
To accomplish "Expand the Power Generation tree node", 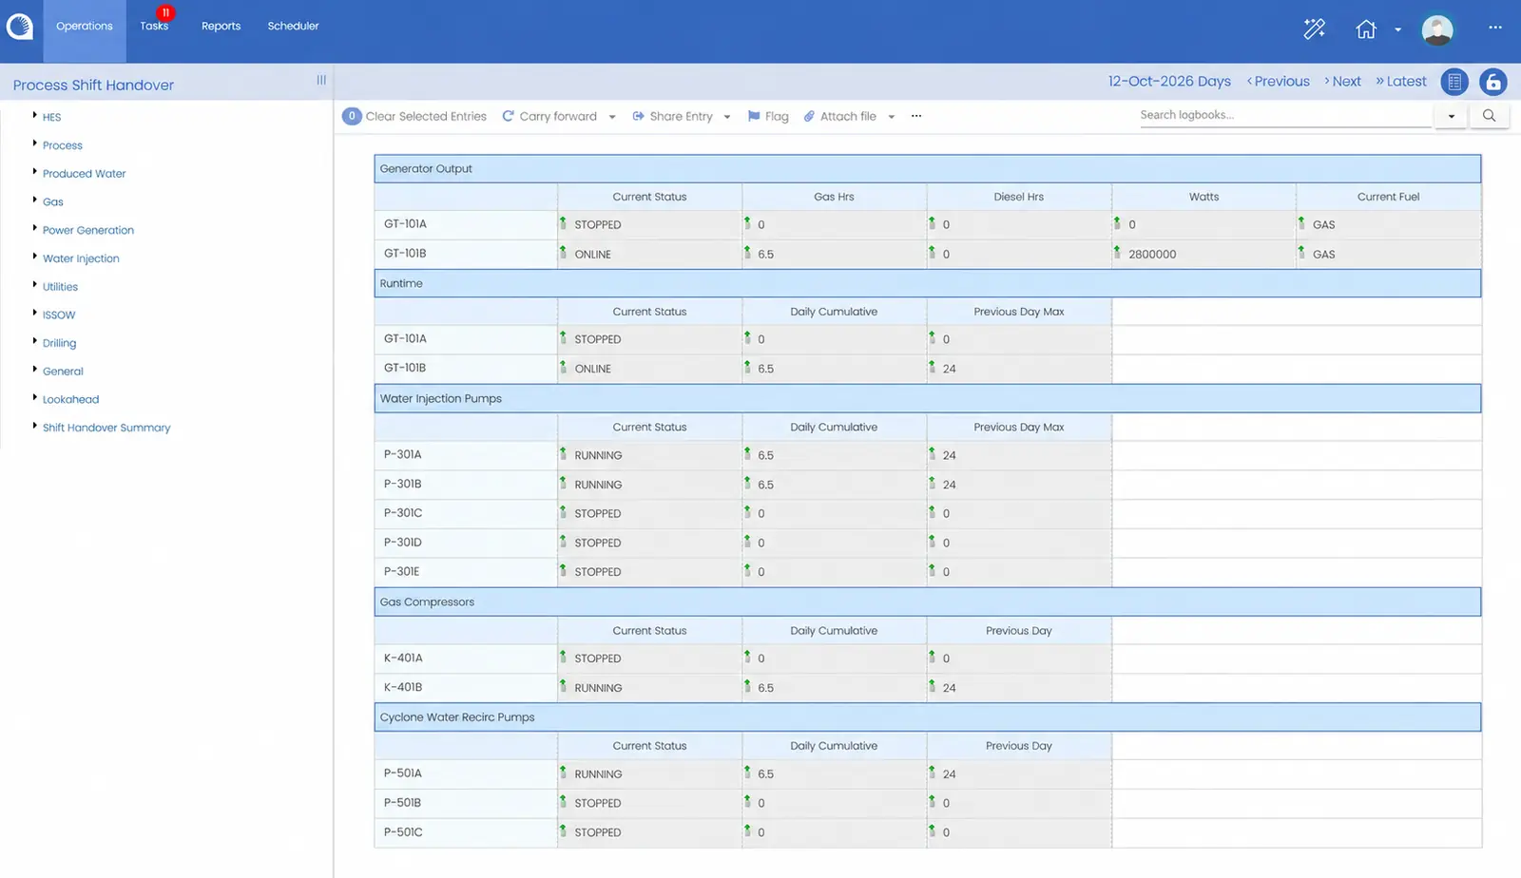I will click(x=35, y=228).
